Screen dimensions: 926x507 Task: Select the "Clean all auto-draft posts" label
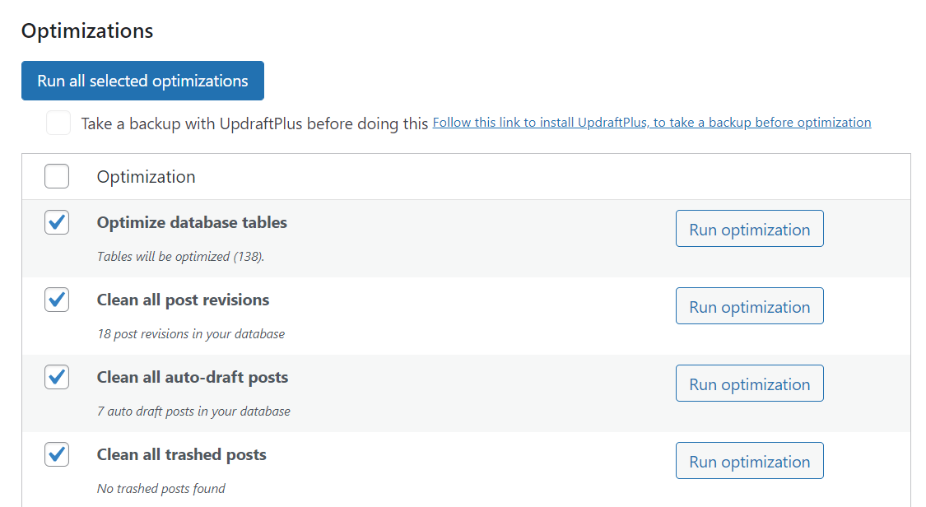pos(193,377)
